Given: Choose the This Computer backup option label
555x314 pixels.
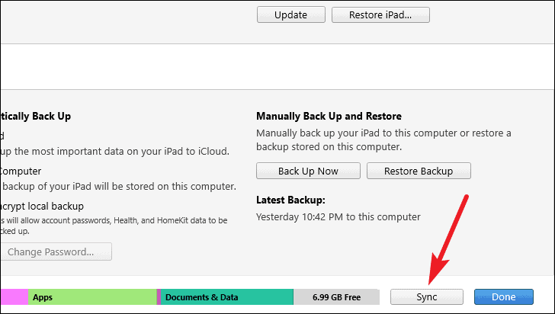Looking at the screenshot, I should coord(21,171).
